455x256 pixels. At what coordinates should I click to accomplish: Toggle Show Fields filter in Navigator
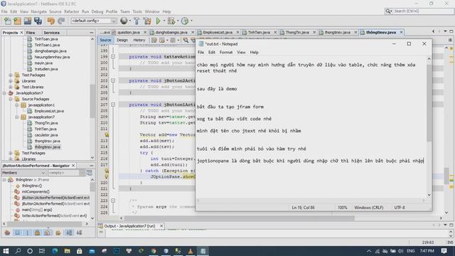click(x=17, y=233)
